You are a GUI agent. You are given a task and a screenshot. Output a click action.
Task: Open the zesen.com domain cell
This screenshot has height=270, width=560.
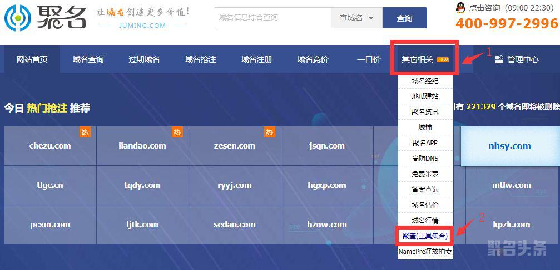click(x=235, y=146)
